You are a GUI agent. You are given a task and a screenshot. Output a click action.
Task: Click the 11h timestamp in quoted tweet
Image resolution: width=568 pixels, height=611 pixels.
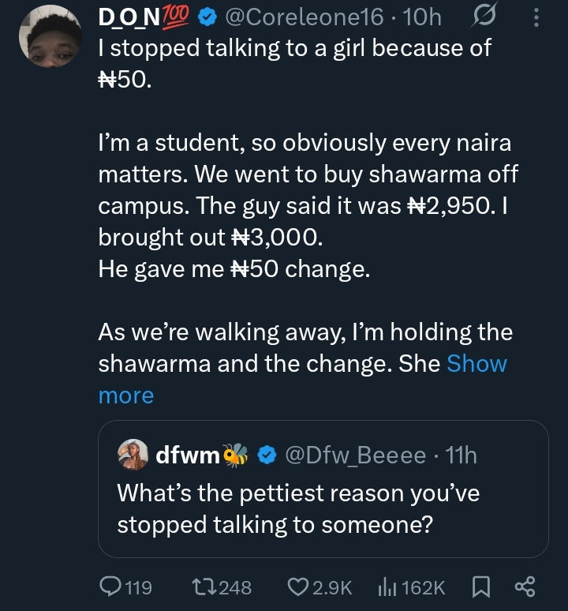click(x=461, y=455)
